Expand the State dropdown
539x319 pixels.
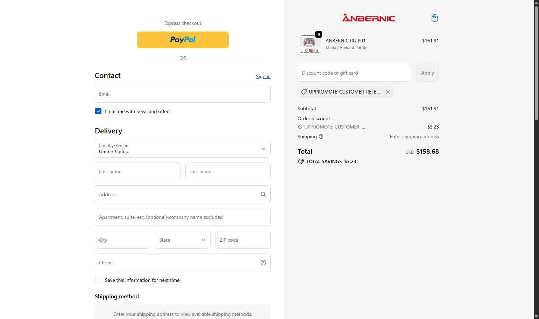coord(183,240)
